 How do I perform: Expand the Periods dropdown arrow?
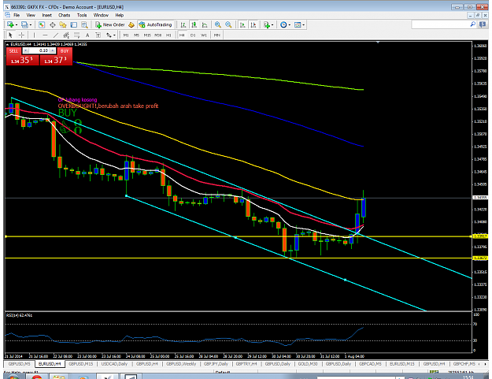point(289,24)
